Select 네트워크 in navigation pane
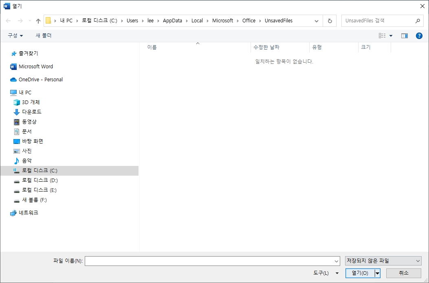Screen dimensions: 429x283 24,213
